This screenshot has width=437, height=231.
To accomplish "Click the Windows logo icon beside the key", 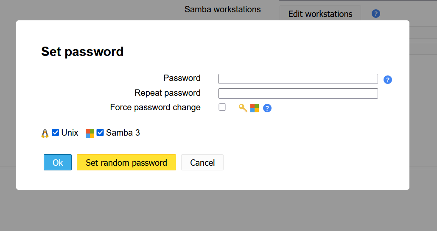I will coord(255,108).
